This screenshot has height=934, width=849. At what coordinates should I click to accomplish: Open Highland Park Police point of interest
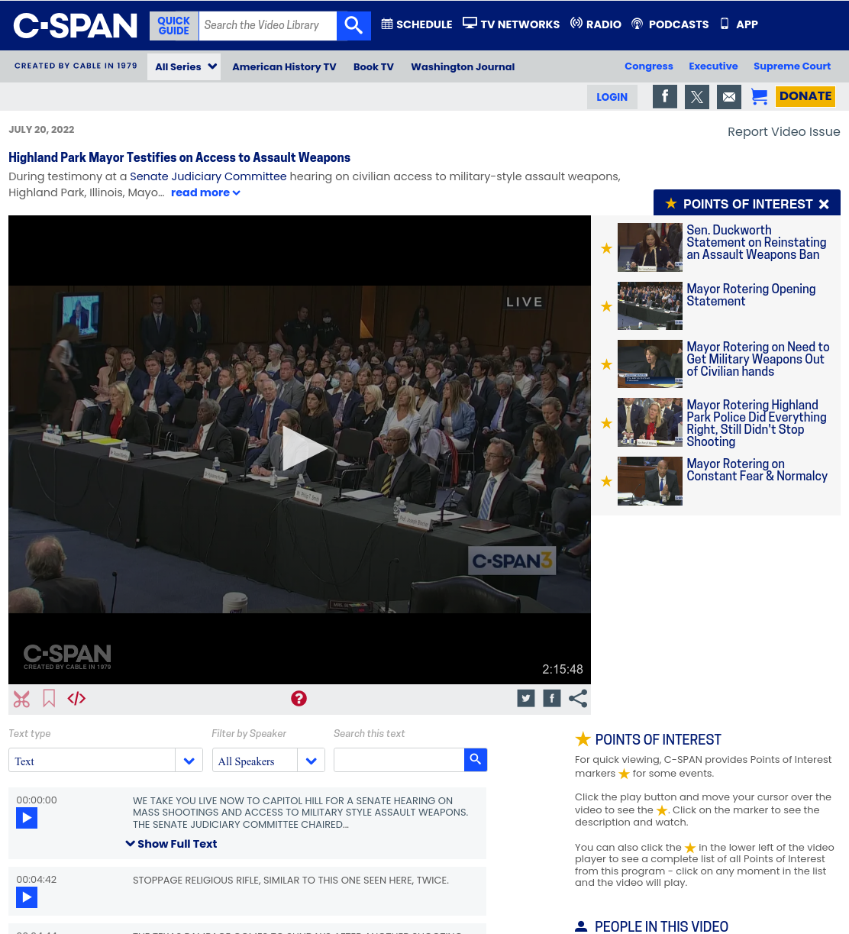tap(756, 423)
